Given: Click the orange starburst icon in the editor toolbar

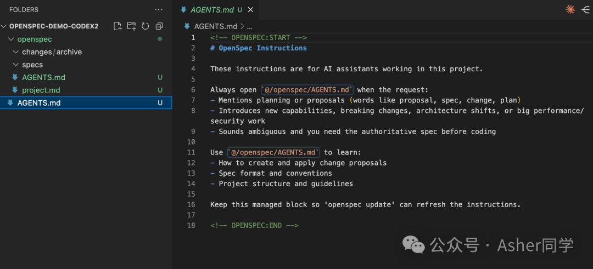Looking at the screenshot, I should 570,10.
